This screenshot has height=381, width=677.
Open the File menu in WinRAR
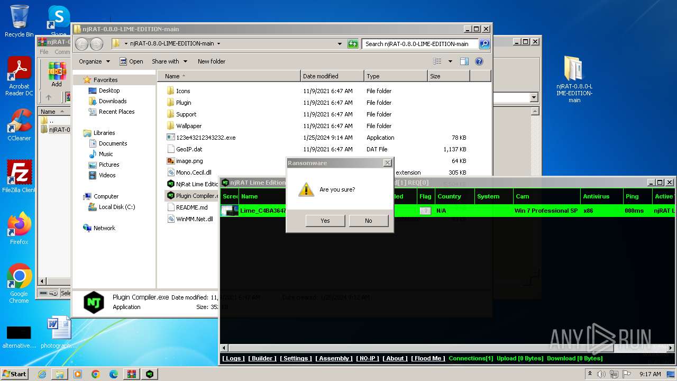[x=44, y=52]
